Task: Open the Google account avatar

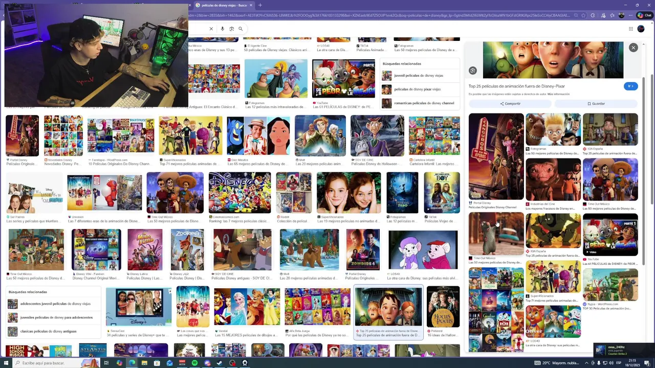Action: (x=641, y=29)
